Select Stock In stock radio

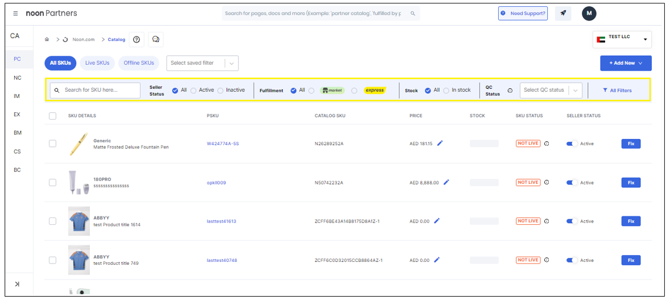[446, 91]
